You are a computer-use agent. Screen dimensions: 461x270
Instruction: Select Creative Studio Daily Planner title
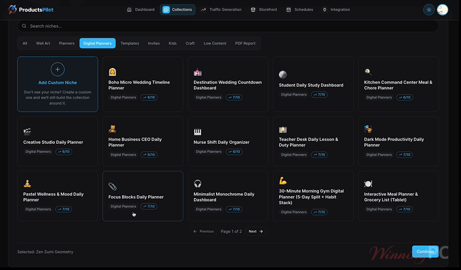[53, 142]
